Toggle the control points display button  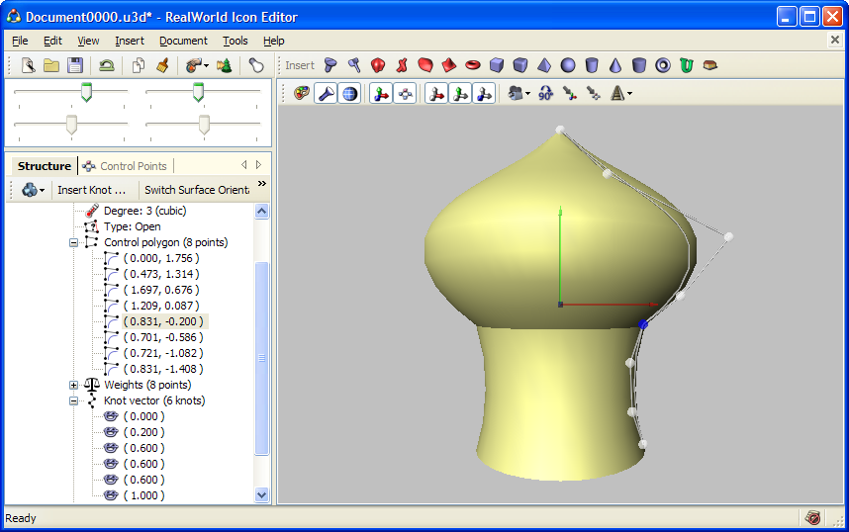pyautogui.click(x=405, y=94)
